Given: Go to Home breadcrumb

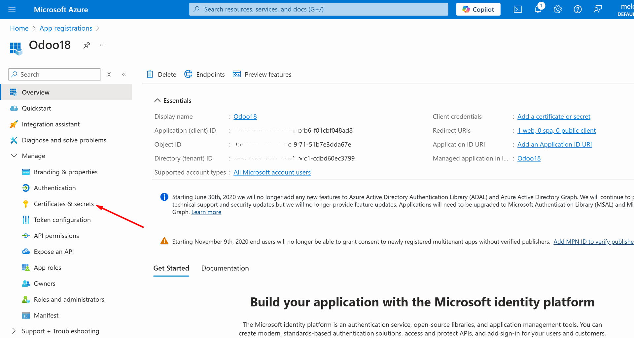Looking at the screenshot, I should (x=19, y=28).
